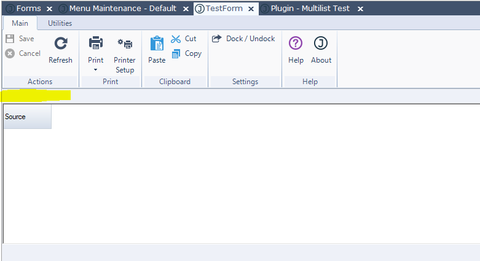Screen dimensions: 480x261
Task: Click the Source column header
Action: coord(27,117)
